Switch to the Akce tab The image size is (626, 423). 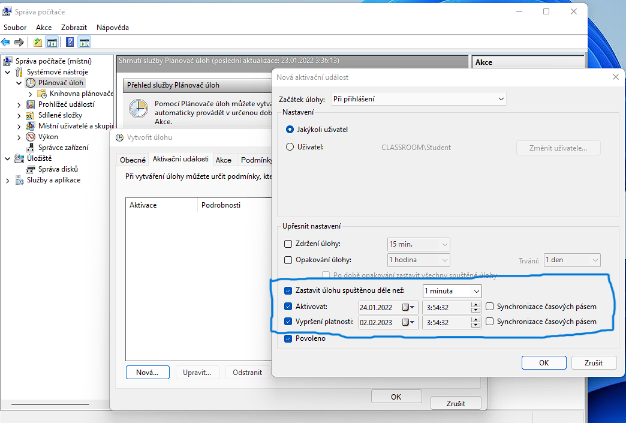224,160
